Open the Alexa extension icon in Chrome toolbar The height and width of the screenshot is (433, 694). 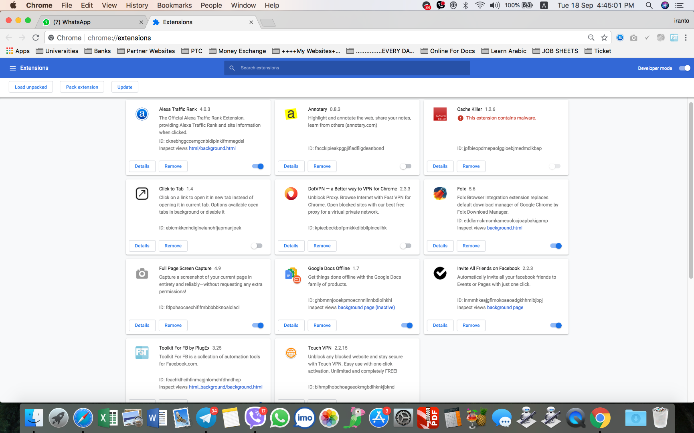click(620, 38)
